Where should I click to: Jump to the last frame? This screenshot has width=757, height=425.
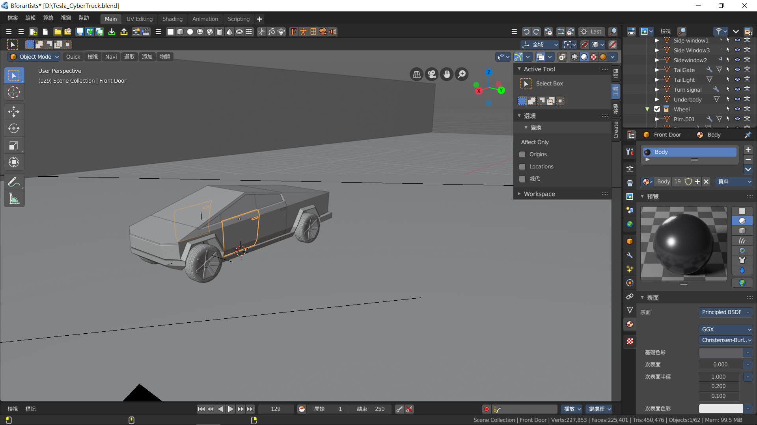point(250,409)
